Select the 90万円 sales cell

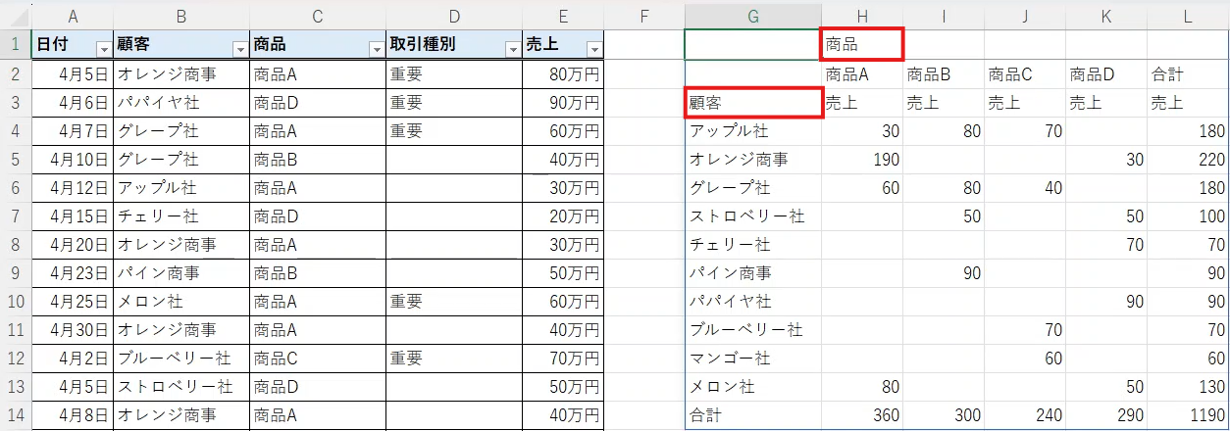coord(563,102)
